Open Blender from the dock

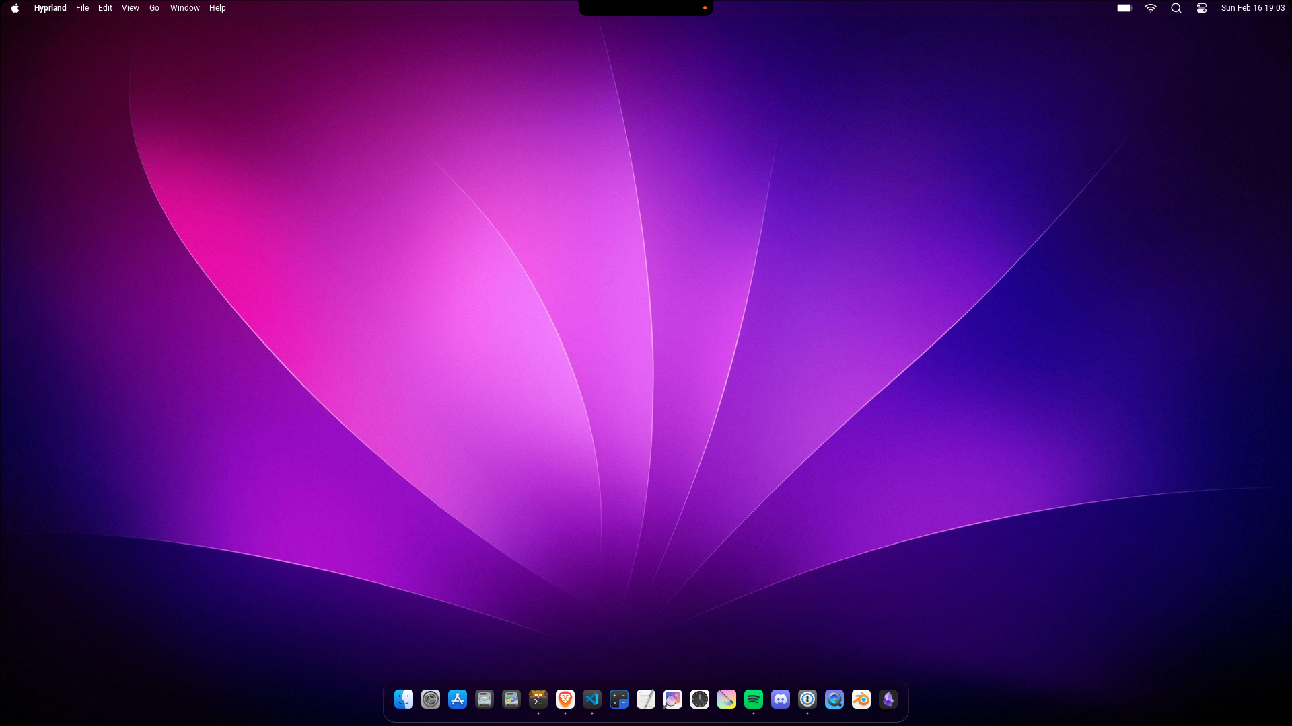coord(861,699)
